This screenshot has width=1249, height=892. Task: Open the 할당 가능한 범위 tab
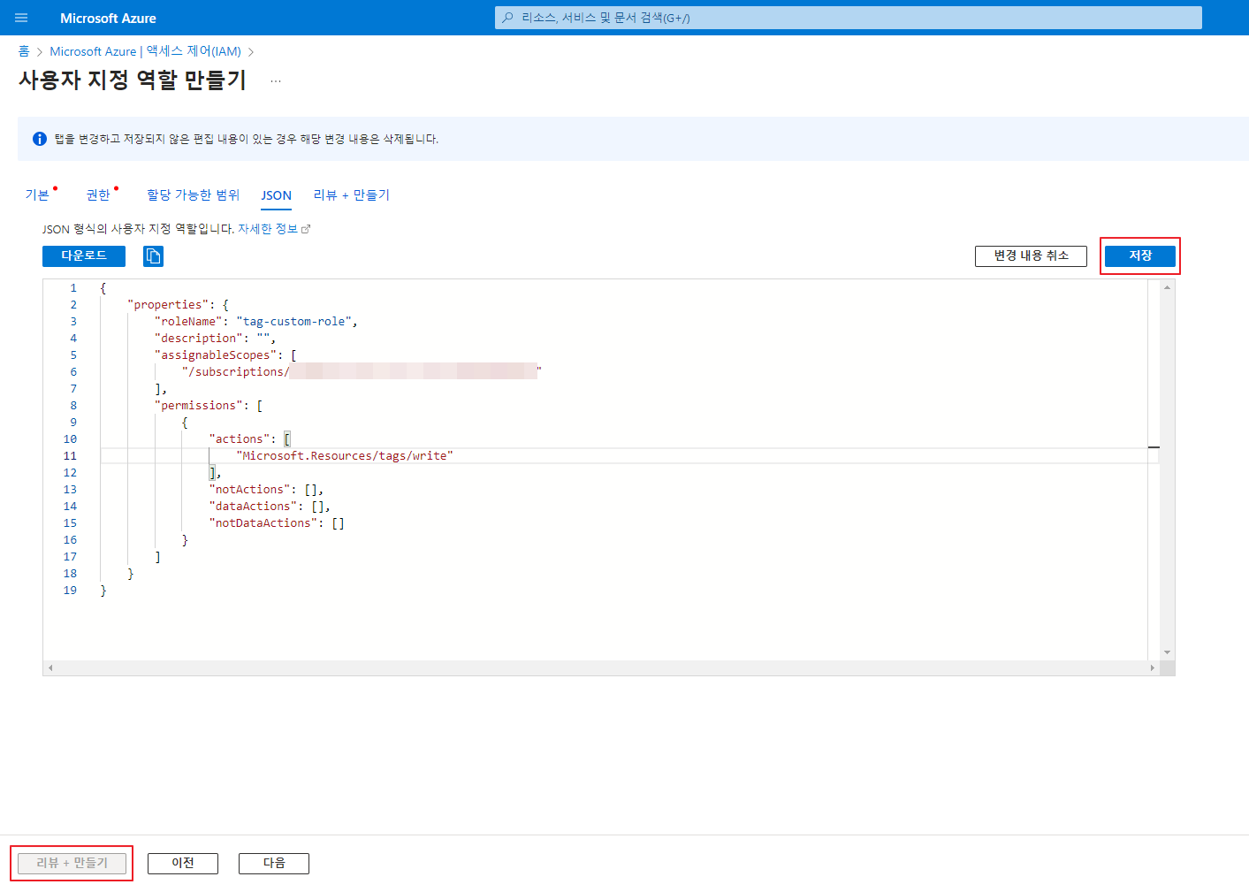click(x=193, y=195)
